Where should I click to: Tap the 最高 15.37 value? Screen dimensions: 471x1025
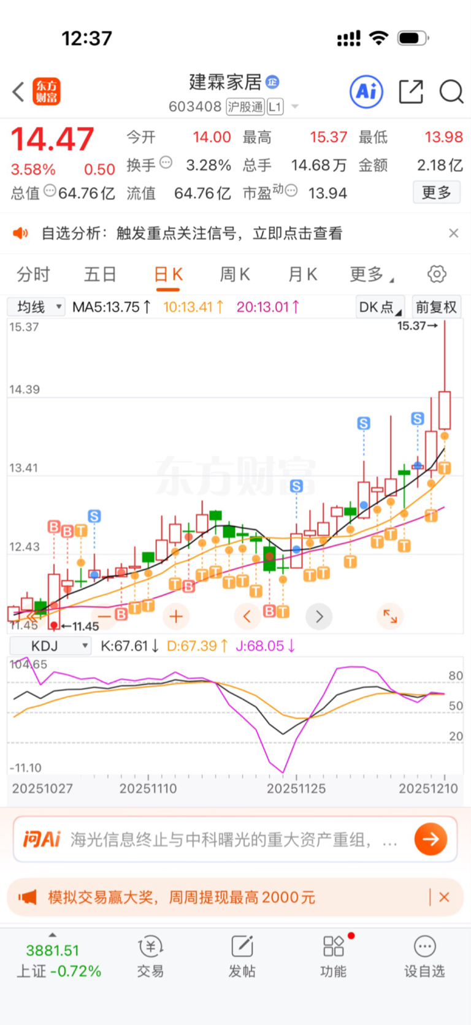329,137
